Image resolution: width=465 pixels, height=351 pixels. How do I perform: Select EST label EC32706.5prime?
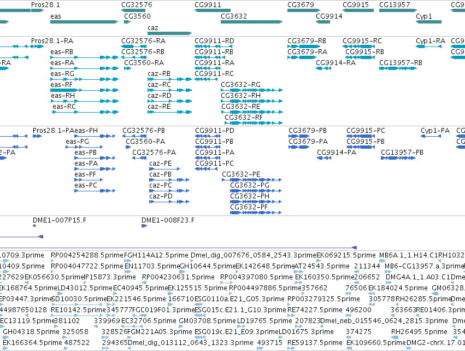click(x=149, y=321)
